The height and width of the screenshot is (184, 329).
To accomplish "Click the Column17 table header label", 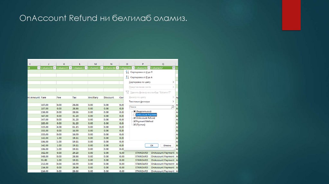I will pyautogui.click(x=157, y=68).
